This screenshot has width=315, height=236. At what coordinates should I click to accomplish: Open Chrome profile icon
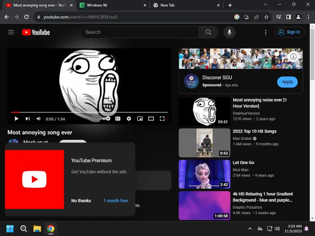click(x=298, y=17)
